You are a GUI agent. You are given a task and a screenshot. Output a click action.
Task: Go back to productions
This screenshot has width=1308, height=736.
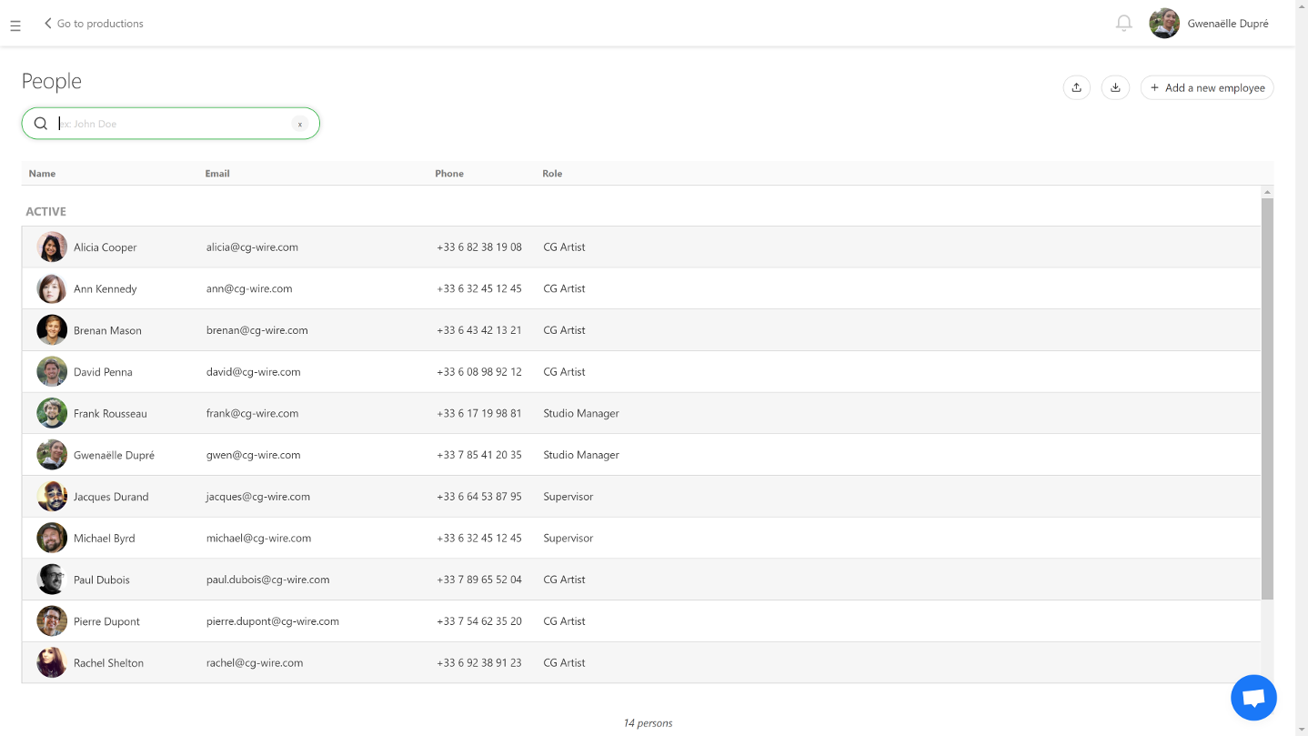click(94, 24)
